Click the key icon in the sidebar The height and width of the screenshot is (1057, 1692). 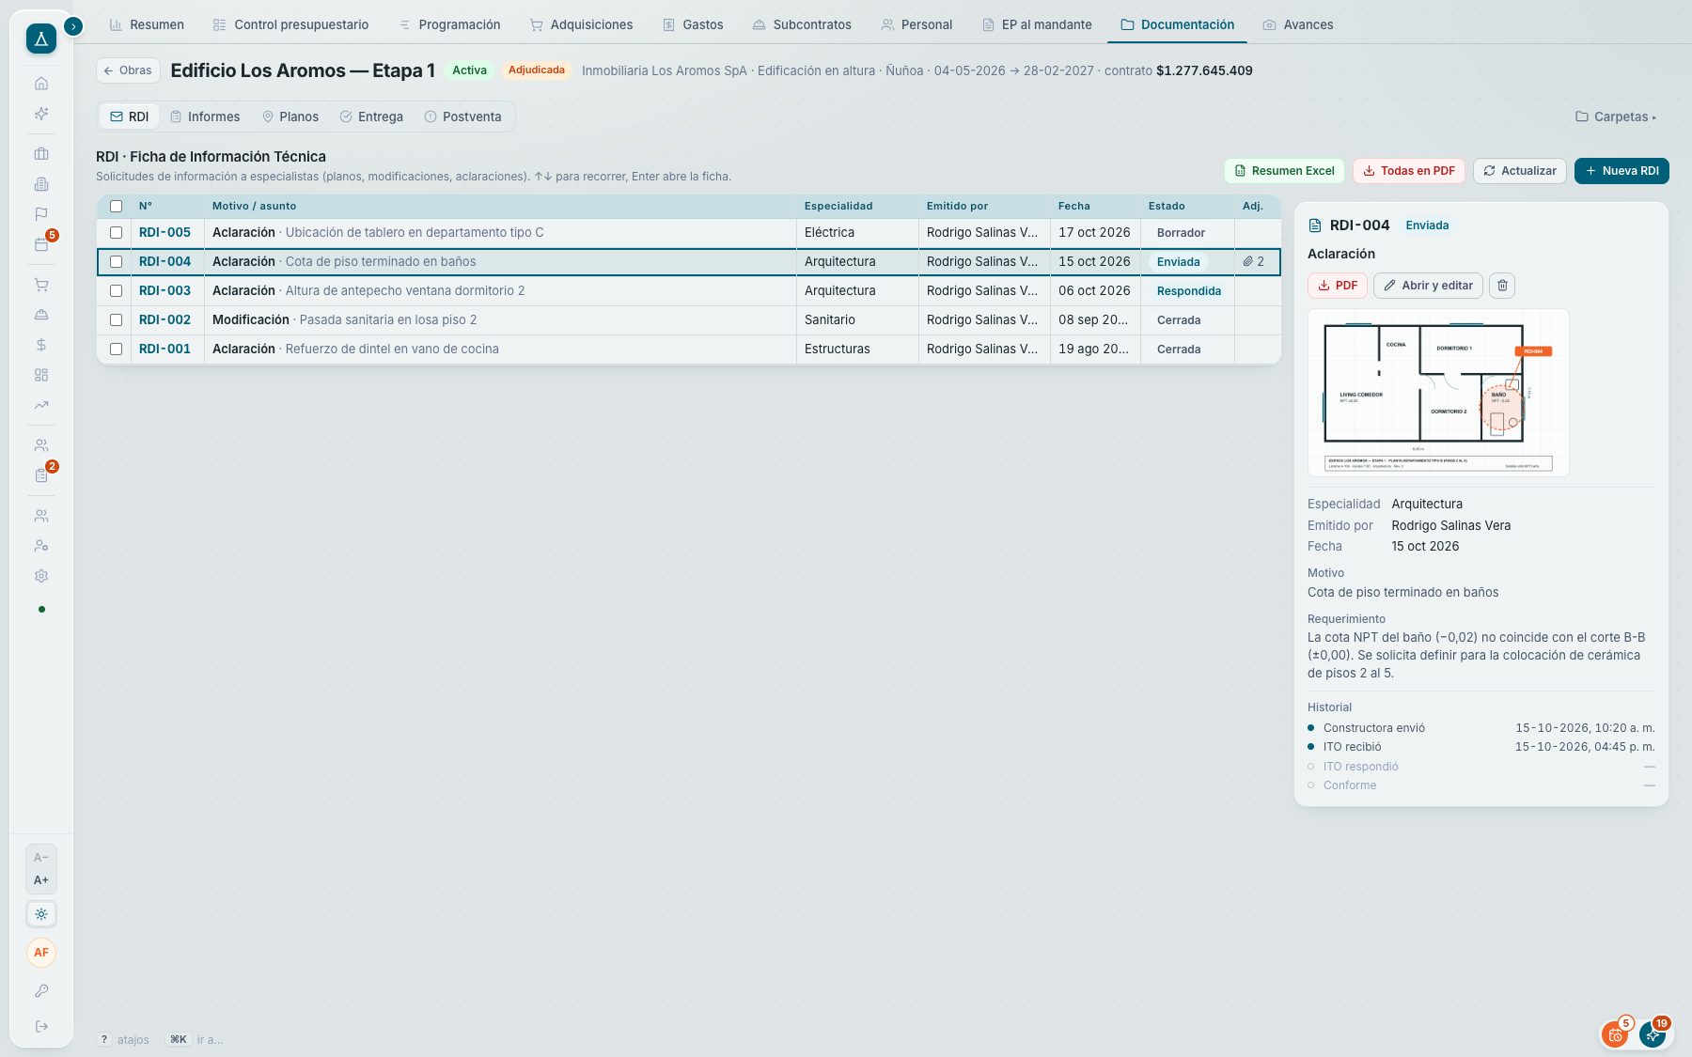41,991
